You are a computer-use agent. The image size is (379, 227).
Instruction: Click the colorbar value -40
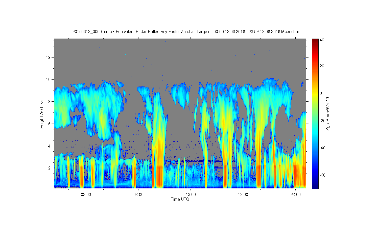click(322, 148)
